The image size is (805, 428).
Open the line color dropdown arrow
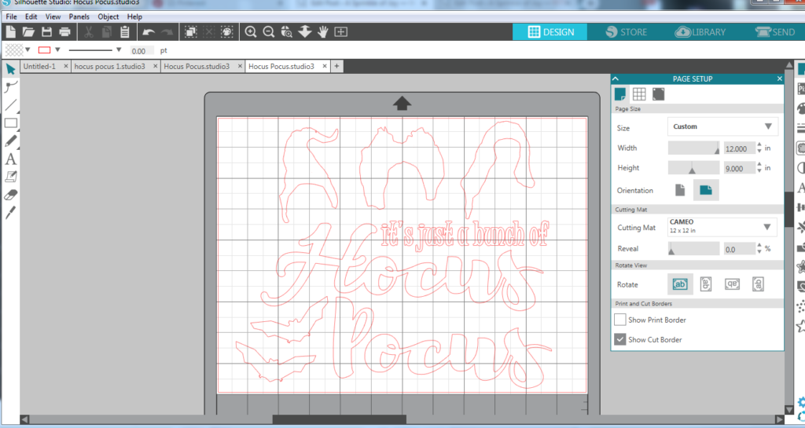[57, 49]
